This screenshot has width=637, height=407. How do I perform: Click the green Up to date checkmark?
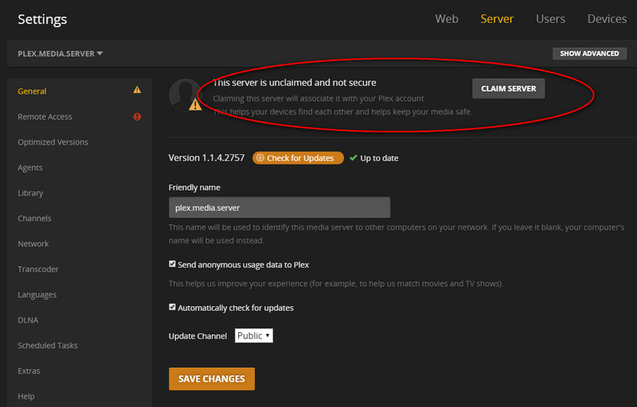pos(354,157)
